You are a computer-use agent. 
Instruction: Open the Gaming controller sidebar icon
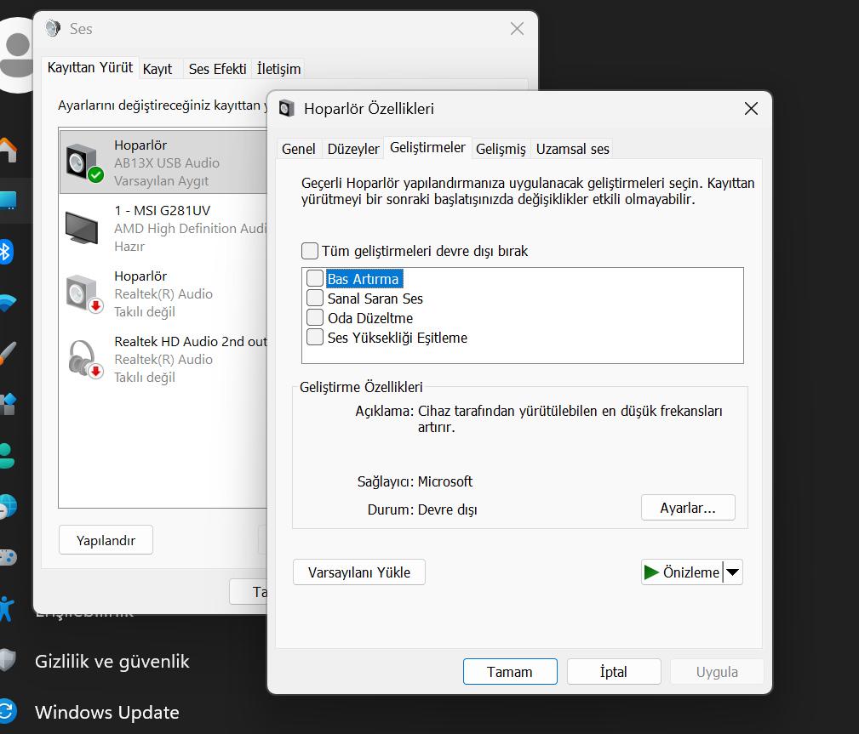(8, 557)
